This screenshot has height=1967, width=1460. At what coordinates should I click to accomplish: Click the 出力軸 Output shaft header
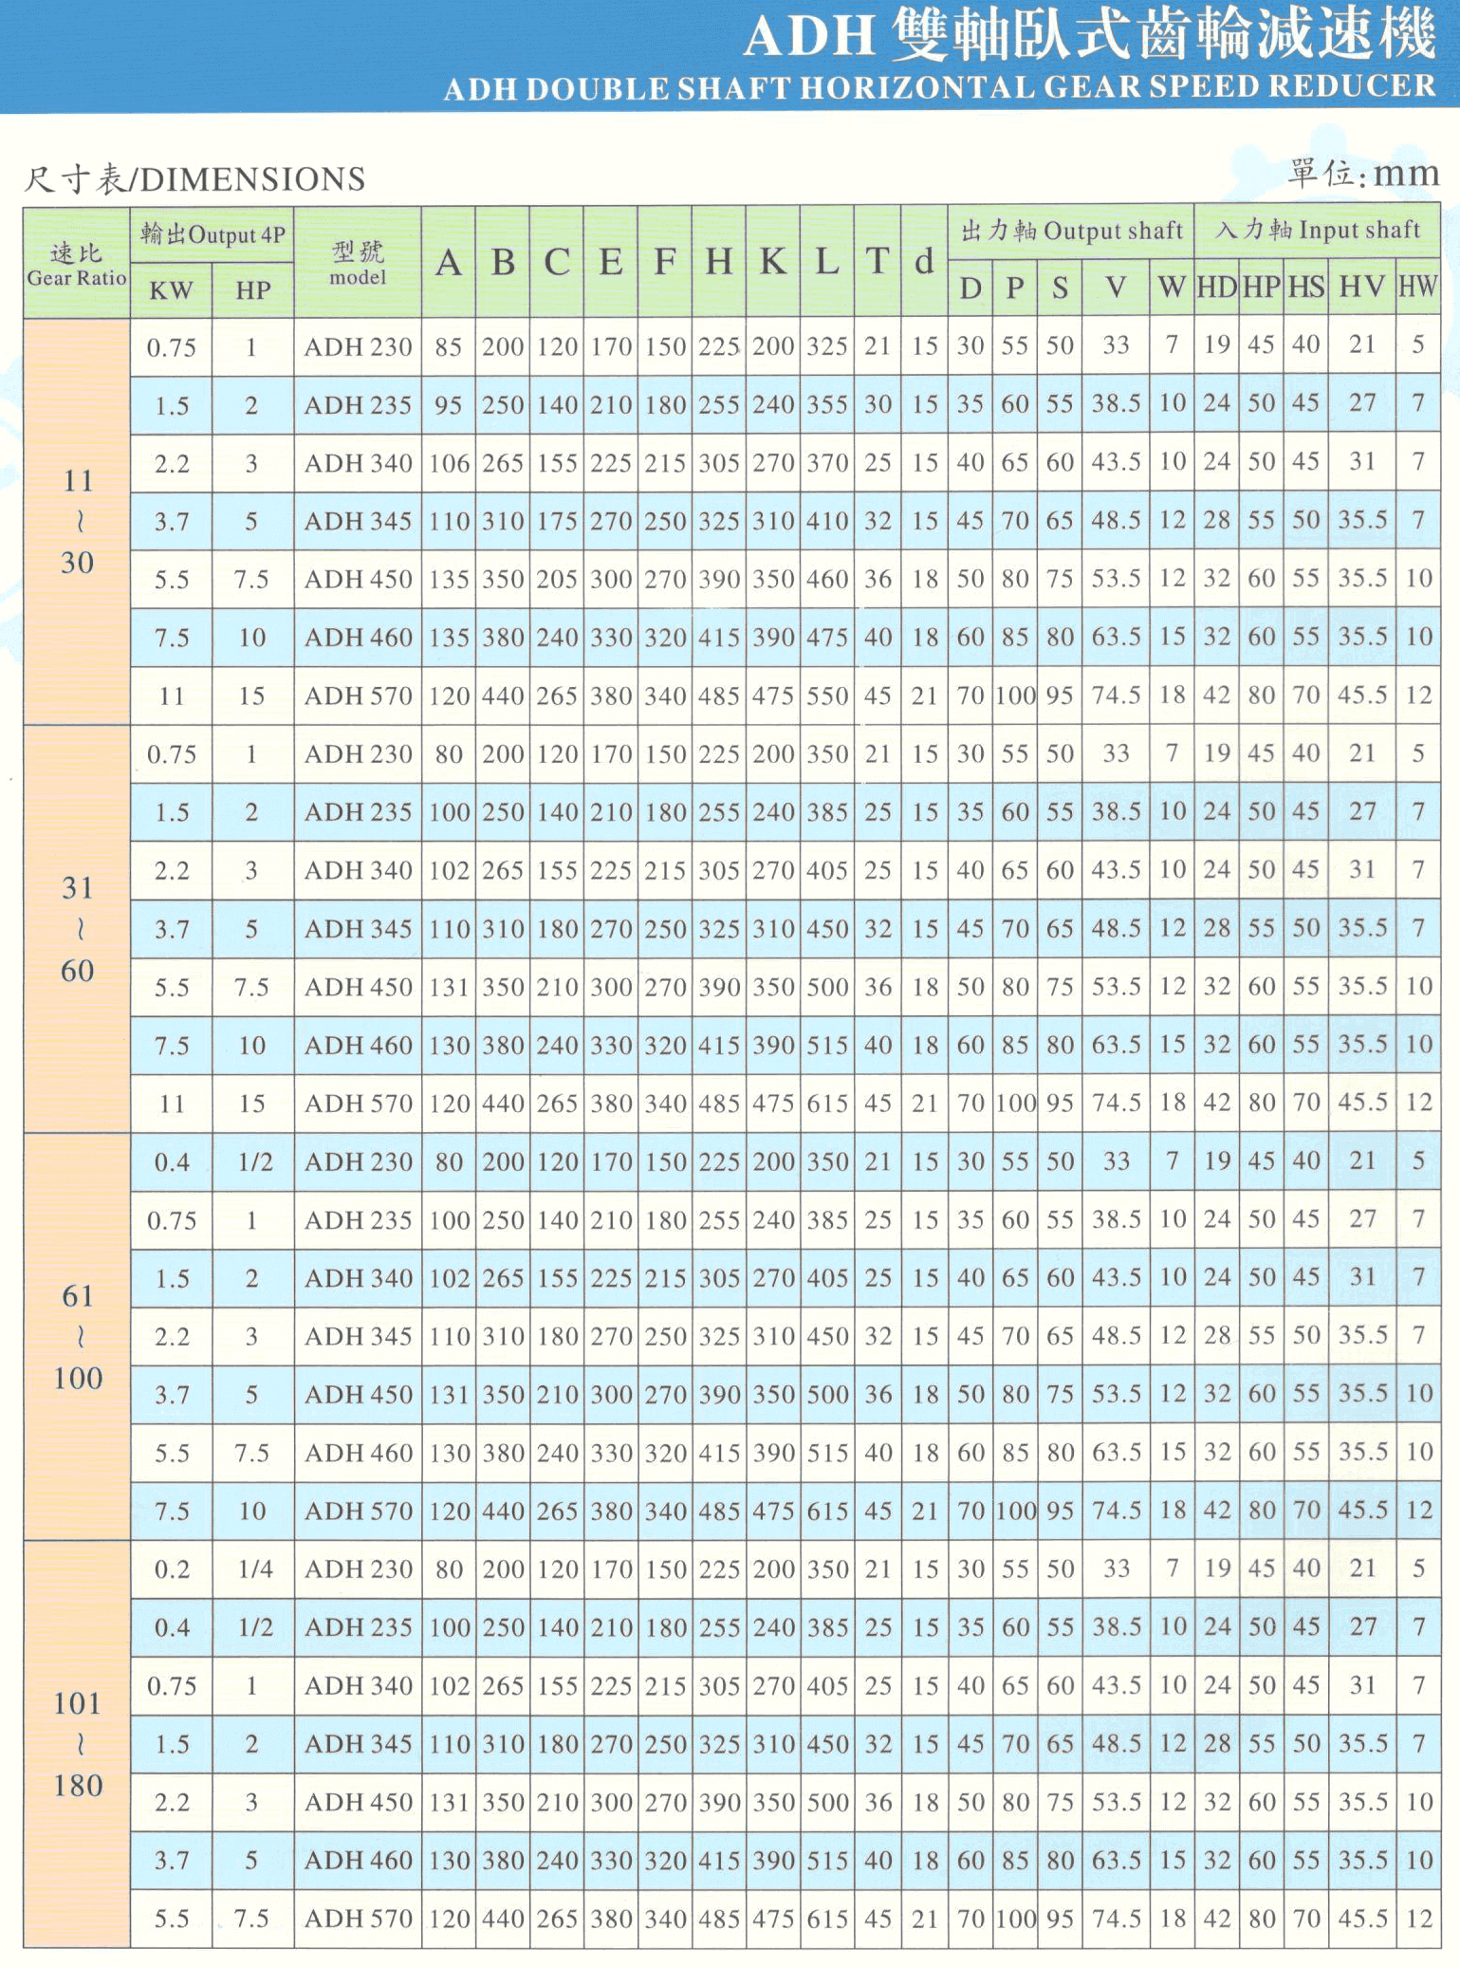(x=1072, y=231)
